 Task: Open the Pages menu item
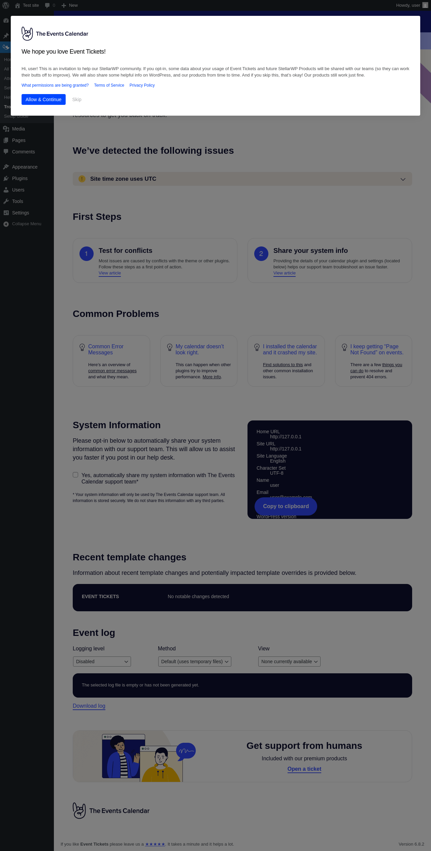coord(27,140)
